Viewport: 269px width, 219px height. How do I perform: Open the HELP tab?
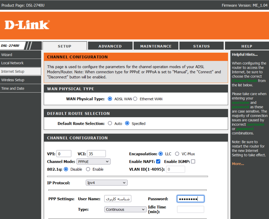(x=247, y=46)
